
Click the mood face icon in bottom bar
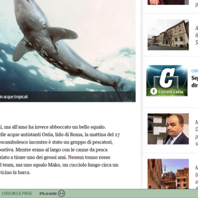61,193
